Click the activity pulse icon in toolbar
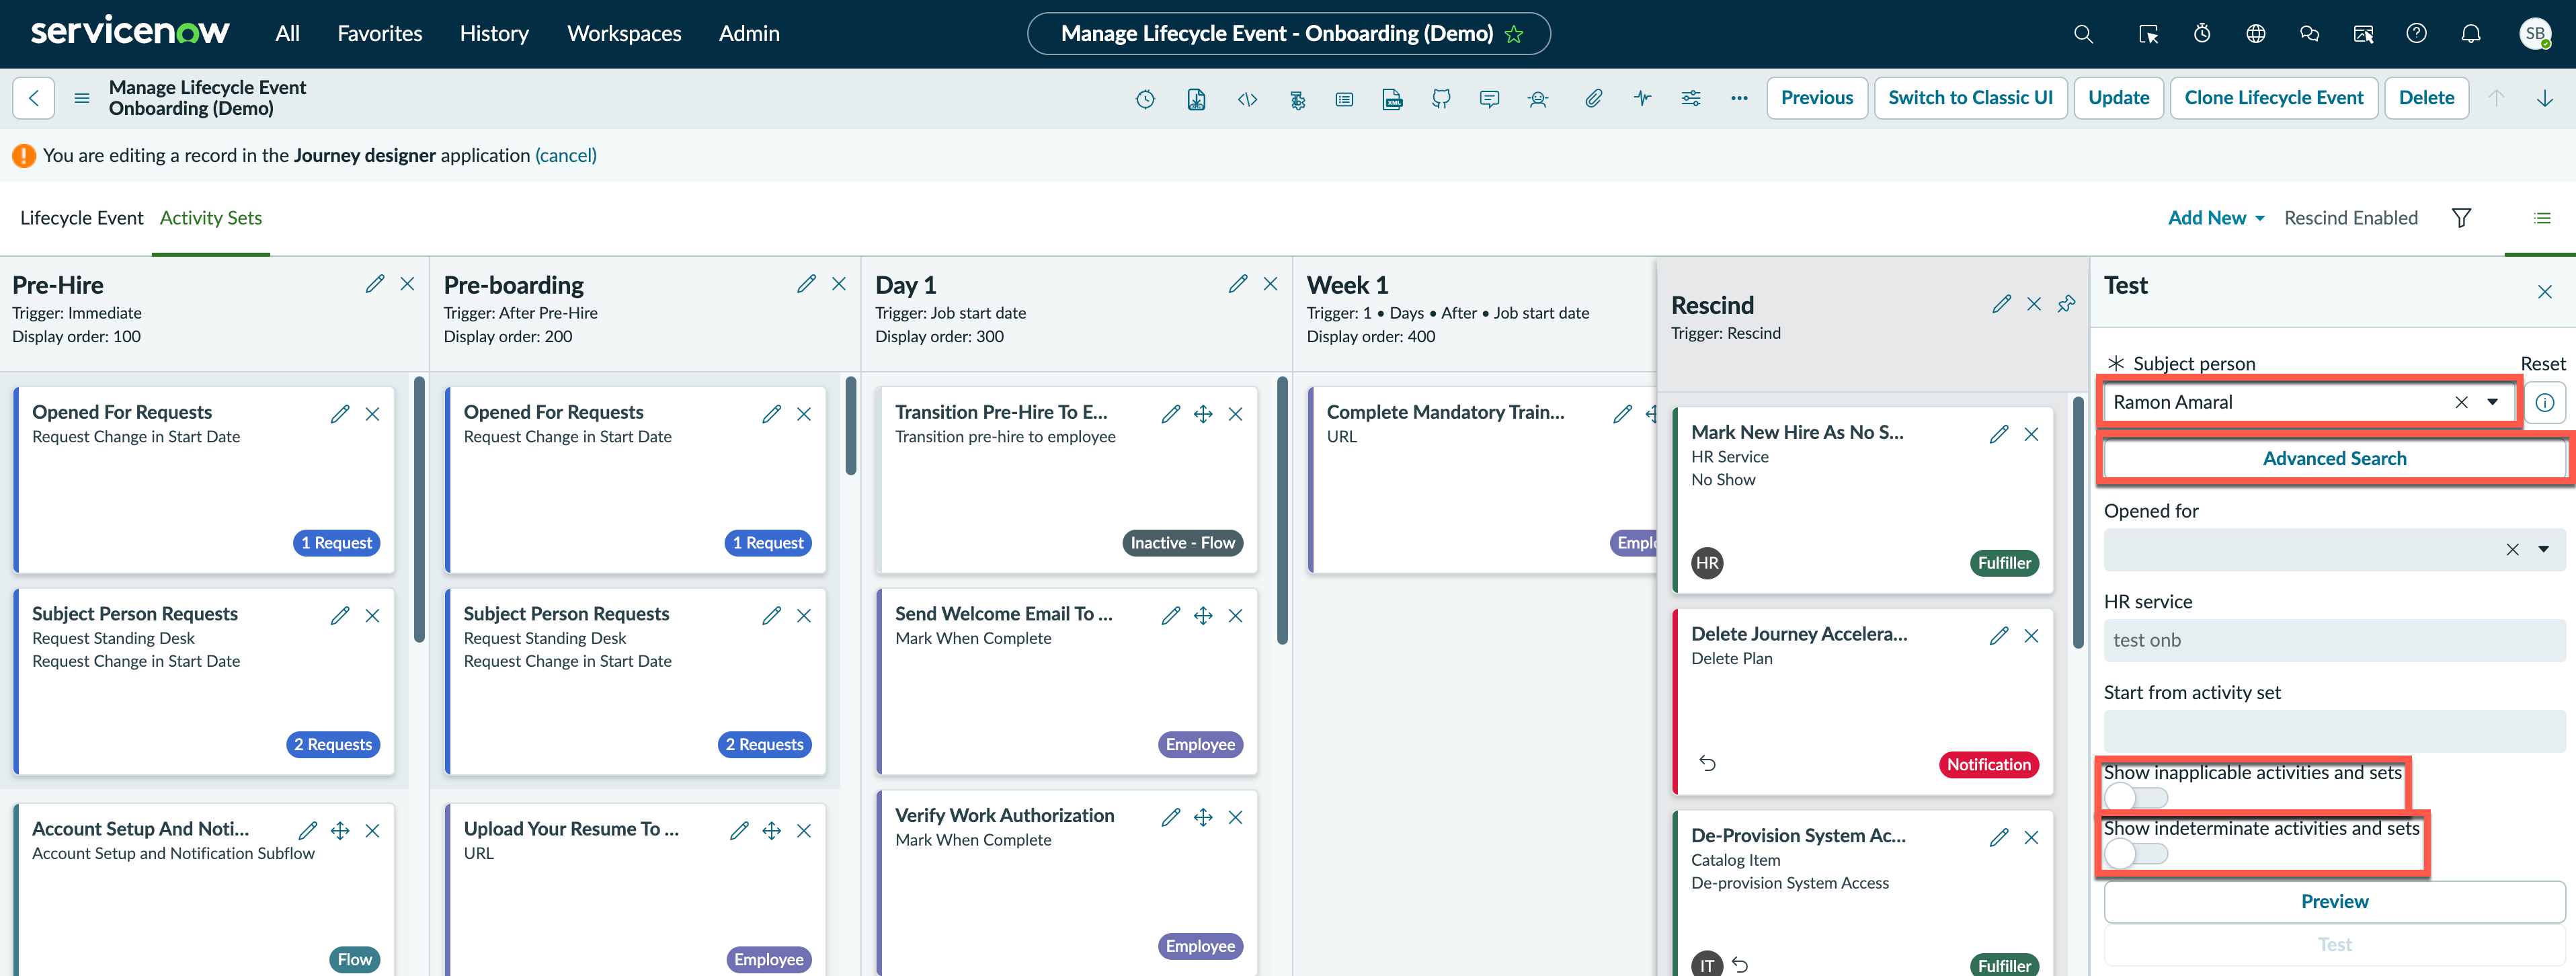Screen dimensions: 2576x976 point(1642,98)
